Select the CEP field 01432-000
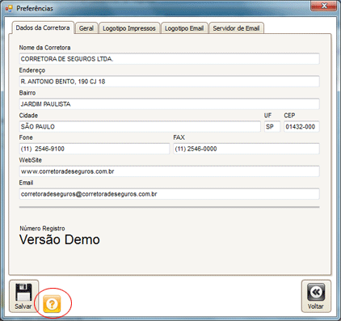 [x=301, y=127]
